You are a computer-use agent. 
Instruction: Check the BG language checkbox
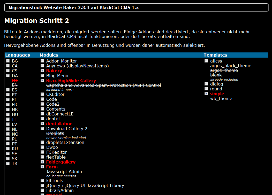(8, 61)
